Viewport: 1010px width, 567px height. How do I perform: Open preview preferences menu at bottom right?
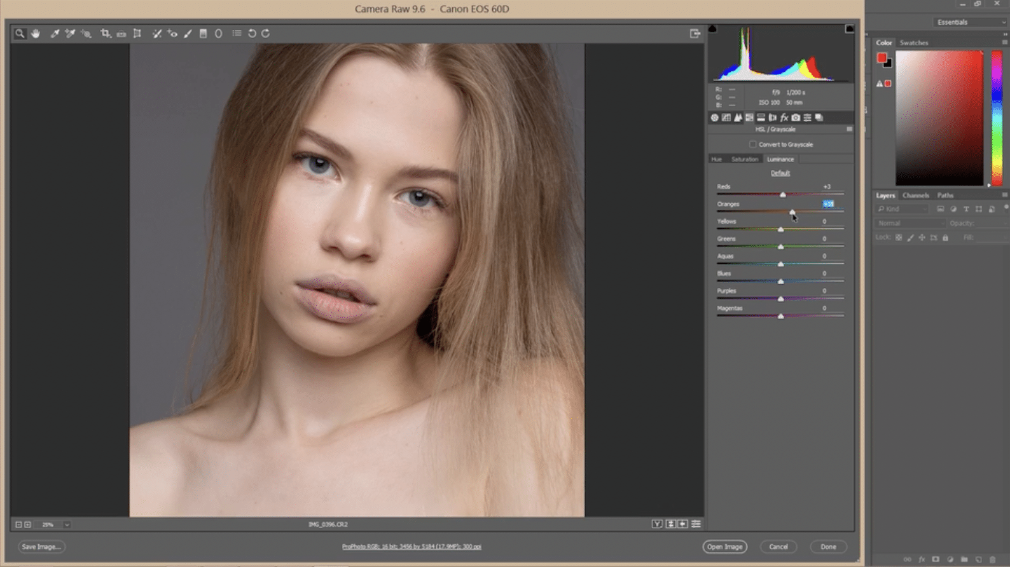[696, 524]
